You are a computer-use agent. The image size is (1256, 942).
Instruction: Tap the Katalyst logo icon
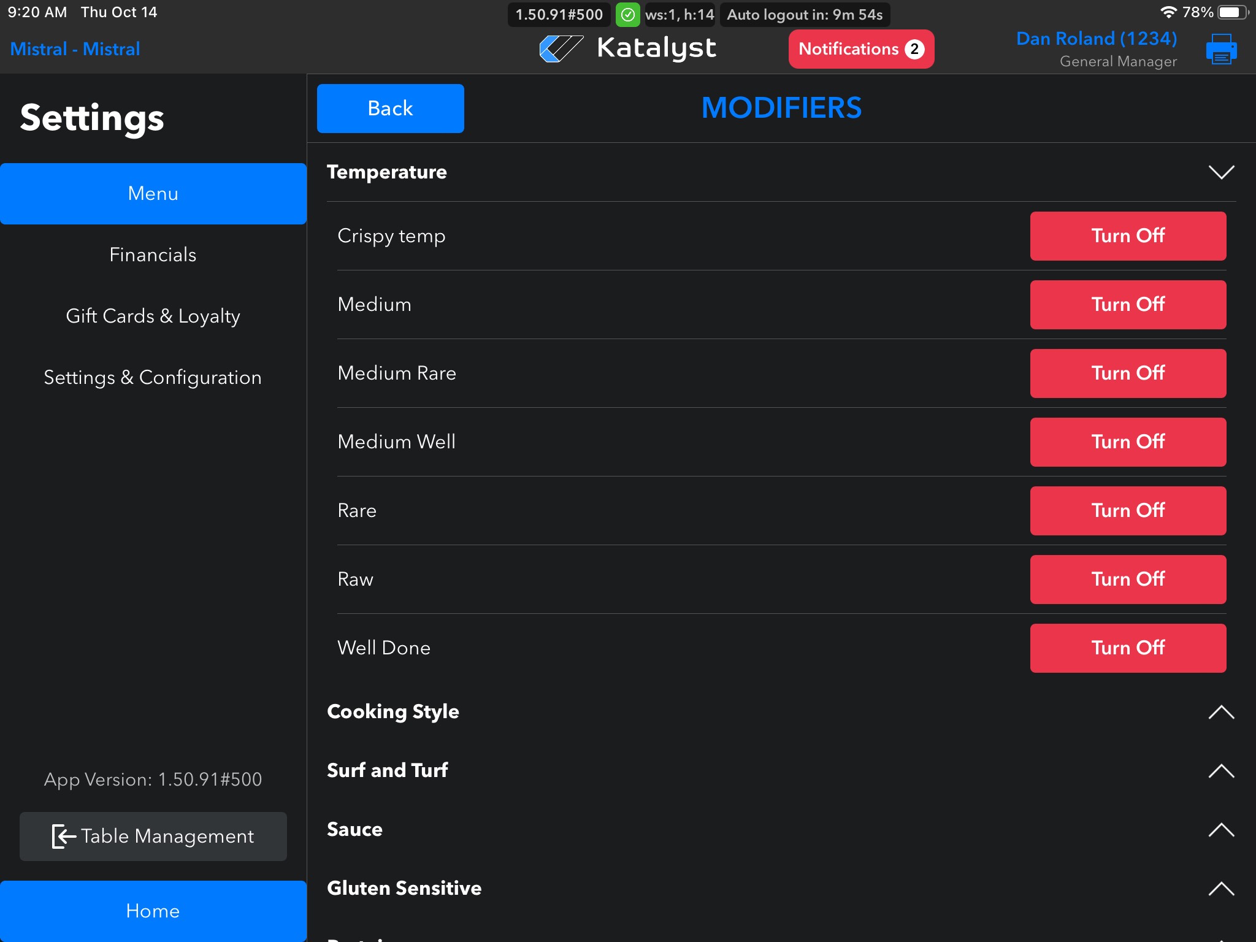[561, 48]
